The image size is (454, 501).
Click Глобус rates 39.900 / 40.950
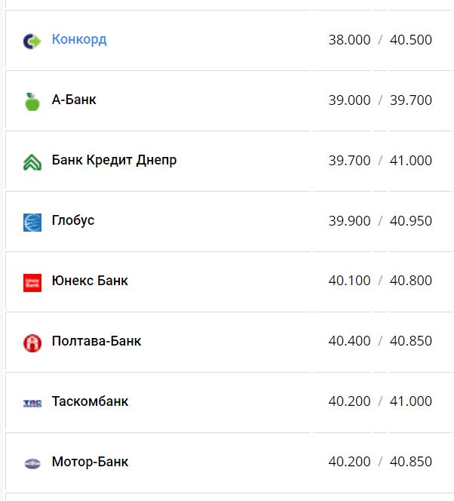(380, 220)
